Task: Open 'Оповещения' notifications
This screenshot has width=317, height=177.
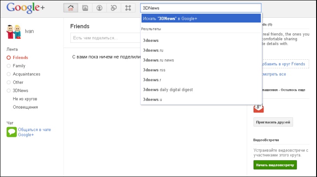Action: coord(25,107)
